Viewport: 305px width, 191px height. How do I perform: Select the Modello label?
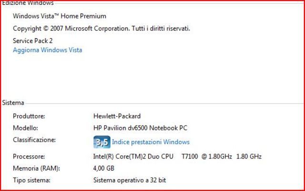(25, 128)
